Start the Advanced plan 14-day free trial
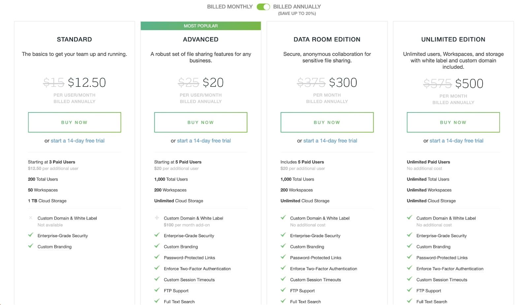Image resolution: width=528 pixels, height=305 pixels. coord(204,141)
